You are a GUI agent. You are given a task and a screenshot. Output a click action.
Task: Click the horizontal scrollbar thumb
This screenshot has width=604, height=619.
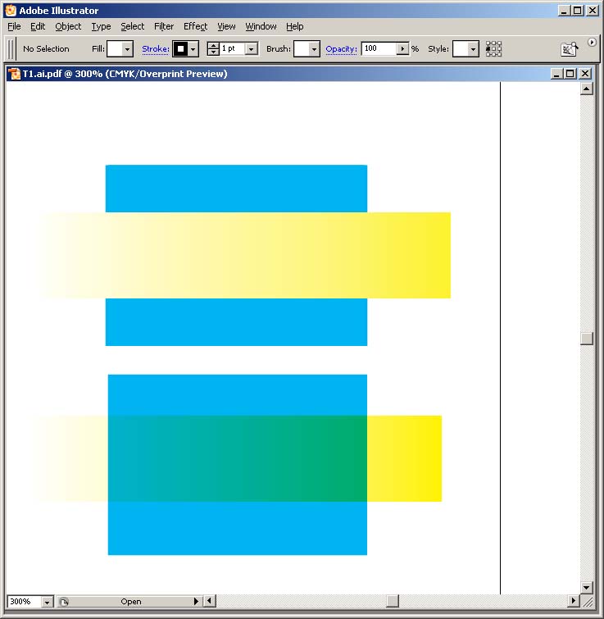392,601
